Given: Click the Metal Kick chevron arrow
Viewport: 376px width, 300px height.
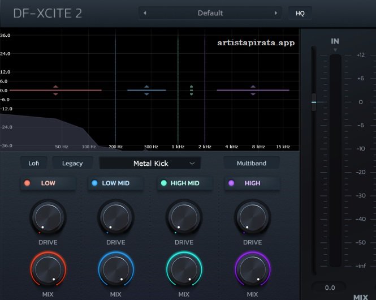Looking at the screenshot, I should point(192,164).
